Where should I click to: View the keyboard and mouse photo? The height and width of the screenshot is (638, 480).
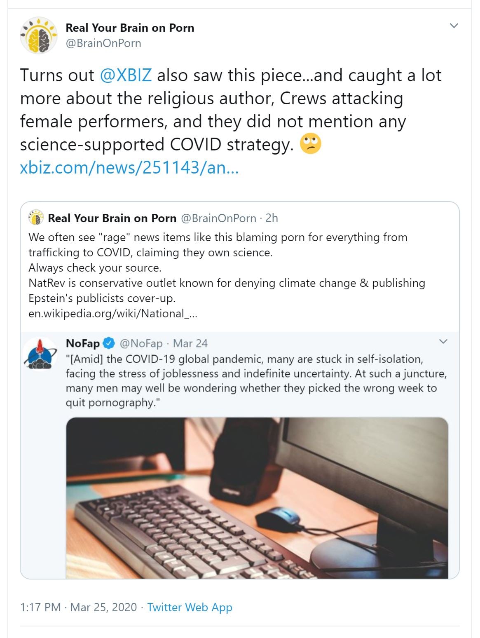point(257,497)
